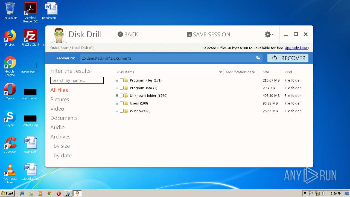Sort by Kind column header
The image size is (350, 197).
click(x=288, y=72)
